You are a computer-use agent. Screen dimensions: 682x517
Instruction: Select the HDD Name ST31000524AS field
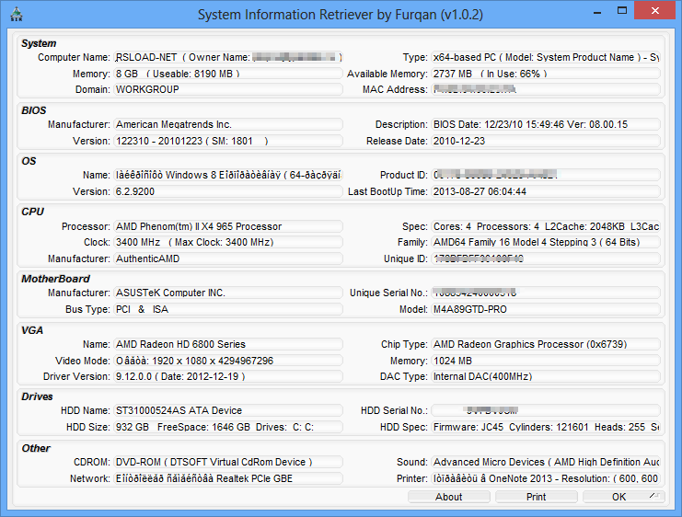(x=227, y=410)
